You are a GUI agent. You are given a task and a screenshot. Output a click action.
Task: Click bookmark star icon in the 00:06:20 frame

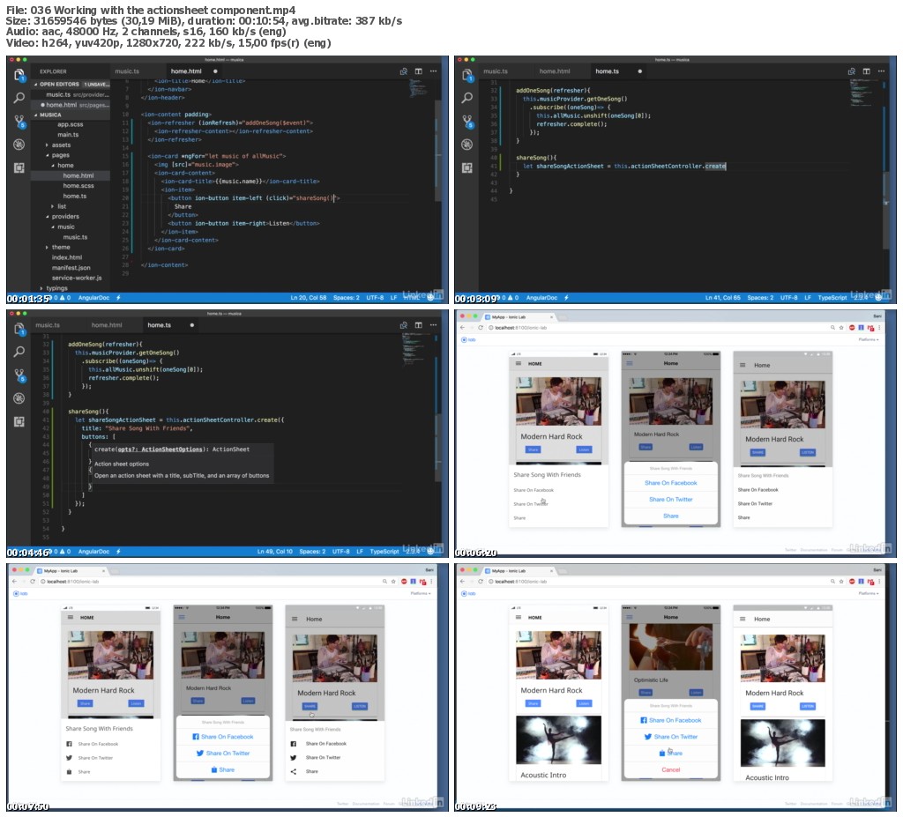(841, 328)
